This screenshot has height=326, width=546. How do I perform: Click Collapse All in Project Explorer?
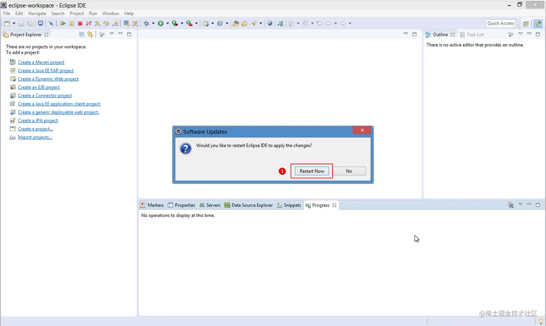[82, 34]
